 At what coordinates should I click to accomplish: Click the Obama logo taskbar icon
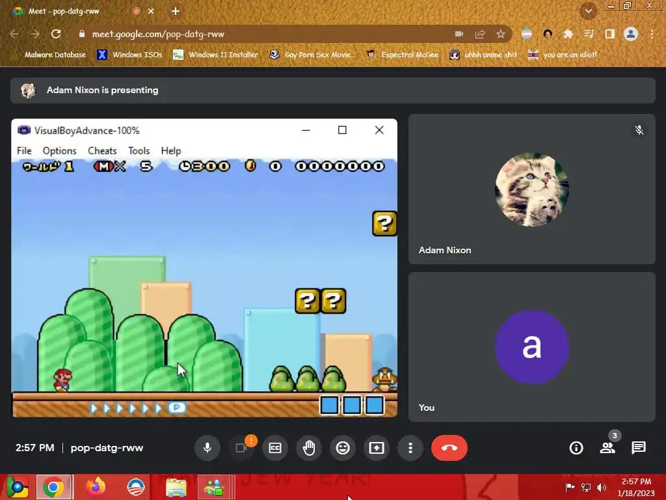click(135, 487)
